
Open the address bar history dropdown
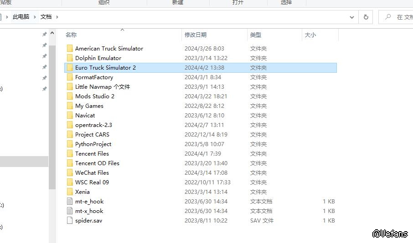click(x=351, y=17)
